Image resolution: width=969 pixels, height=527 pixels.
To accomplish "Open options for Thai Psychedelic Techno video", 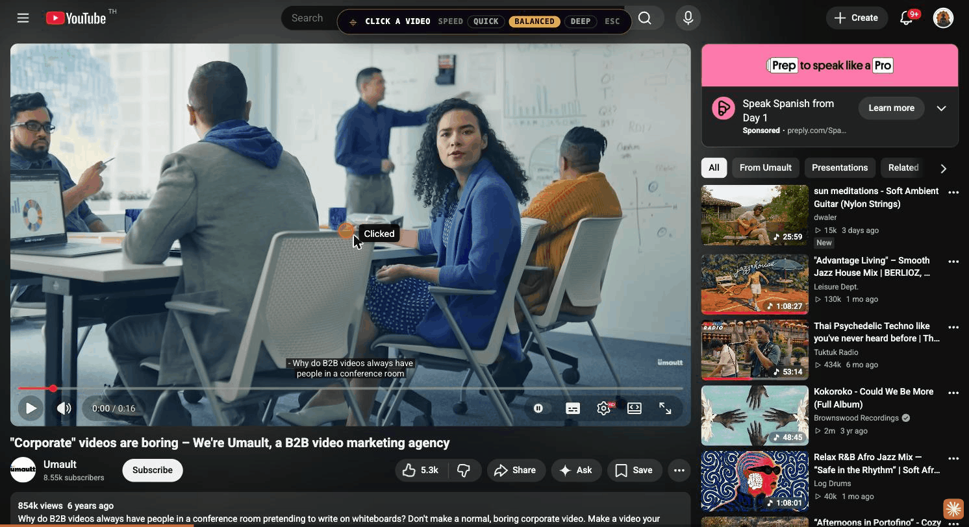I will (x=953, y=327).
